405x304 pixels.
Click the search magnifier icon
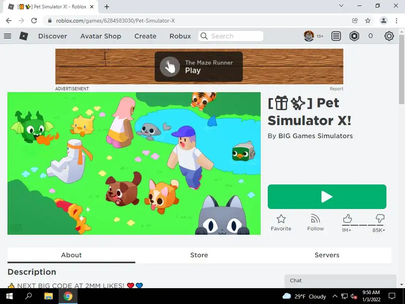(204, 36)
